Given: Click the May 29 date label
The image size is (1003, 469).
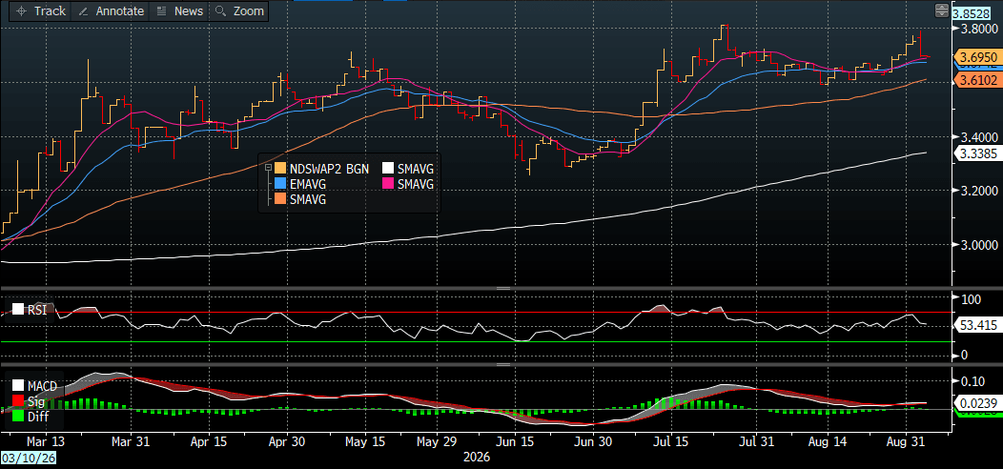Looking at the screenshot, I should point(435,441).
